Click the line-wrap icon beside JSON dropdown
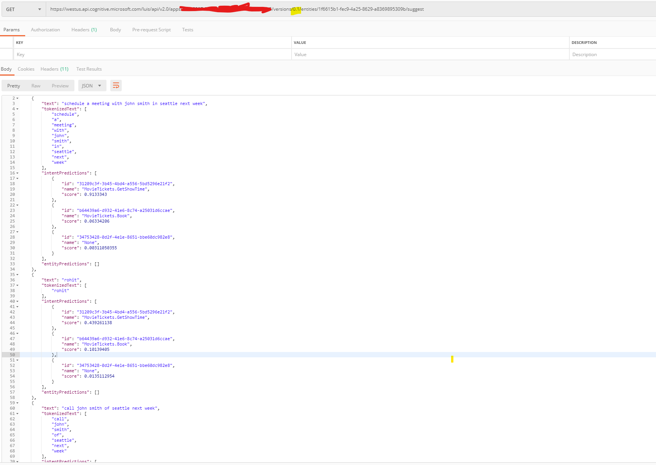Image resolution: width=656 pixels, height=465 pixels. pos(116,85)
